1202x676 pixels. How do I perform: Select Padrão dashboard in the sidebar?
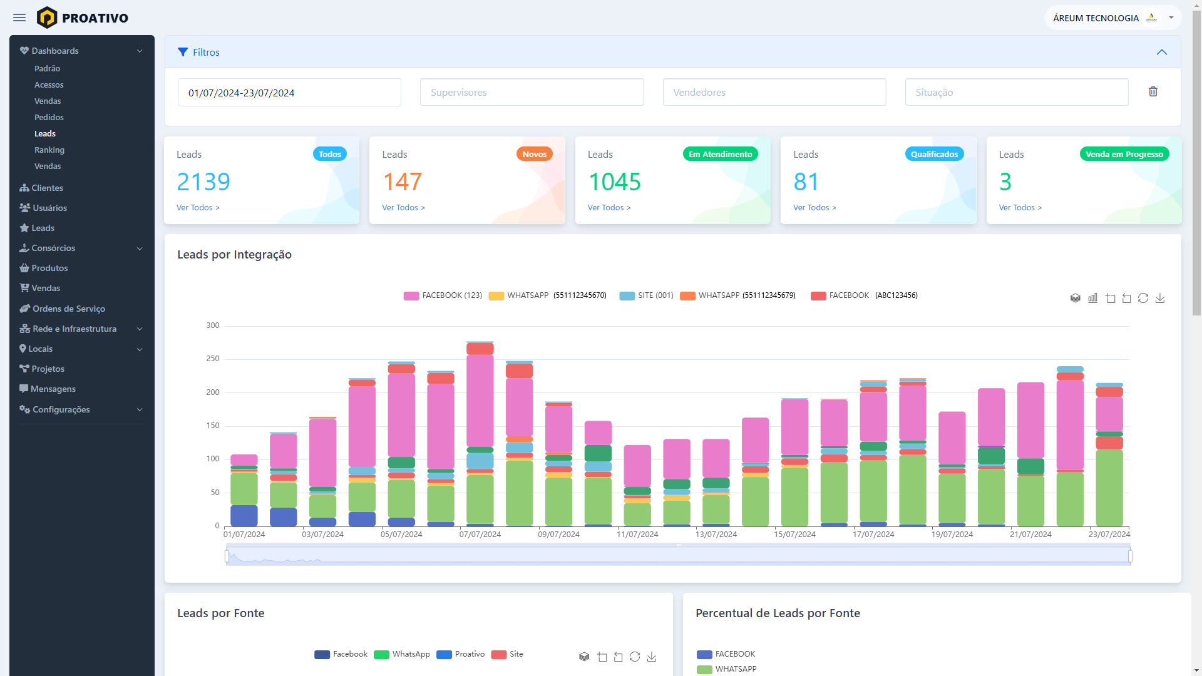click(48, 68)
